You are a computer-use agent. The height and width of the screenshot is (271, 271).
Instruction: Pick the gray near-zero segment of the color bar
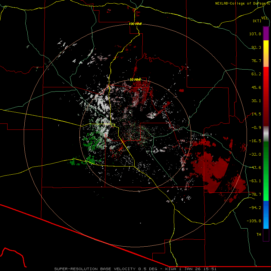coord(266,134)
